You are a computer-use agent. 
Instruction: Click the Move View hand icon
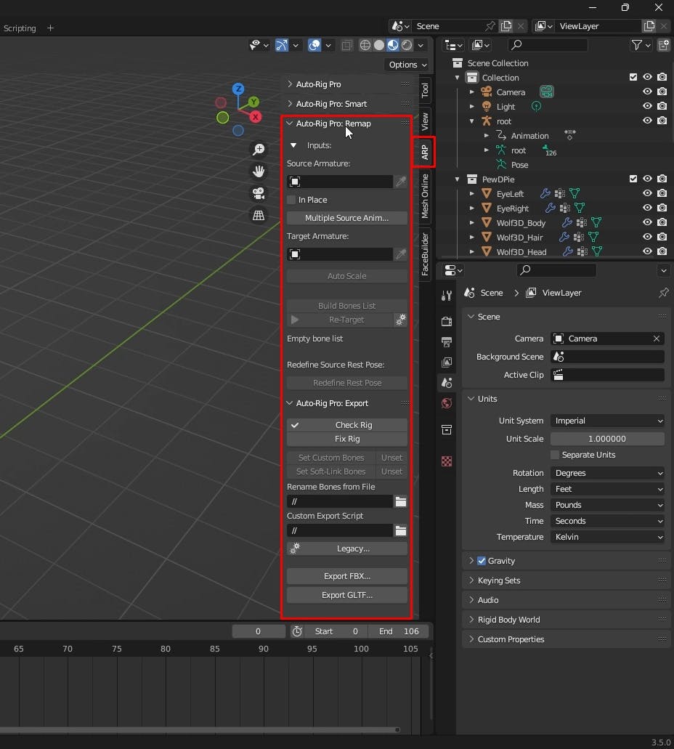259,171
